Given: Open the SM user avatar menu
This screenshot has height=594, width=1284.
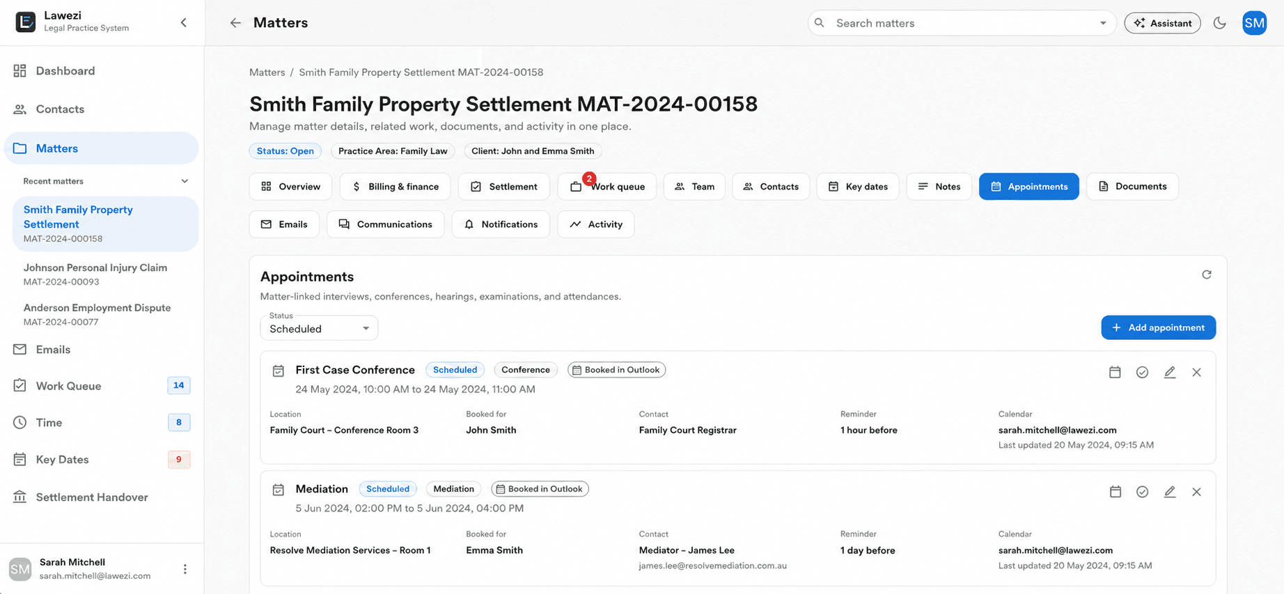Looking at the screenshot, I should (1254, 23).
